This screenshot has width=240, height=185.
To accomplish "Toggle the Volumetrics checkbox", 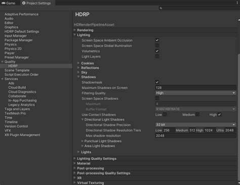I will (157, 51).
